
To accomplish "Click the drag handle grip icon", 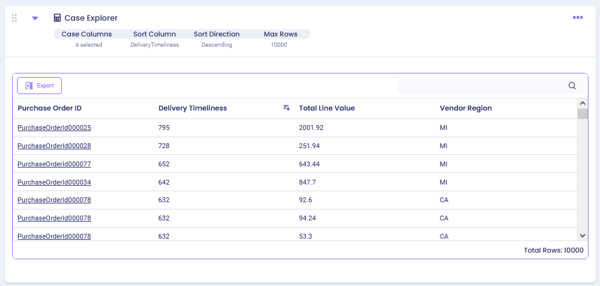I will point(15,18).
